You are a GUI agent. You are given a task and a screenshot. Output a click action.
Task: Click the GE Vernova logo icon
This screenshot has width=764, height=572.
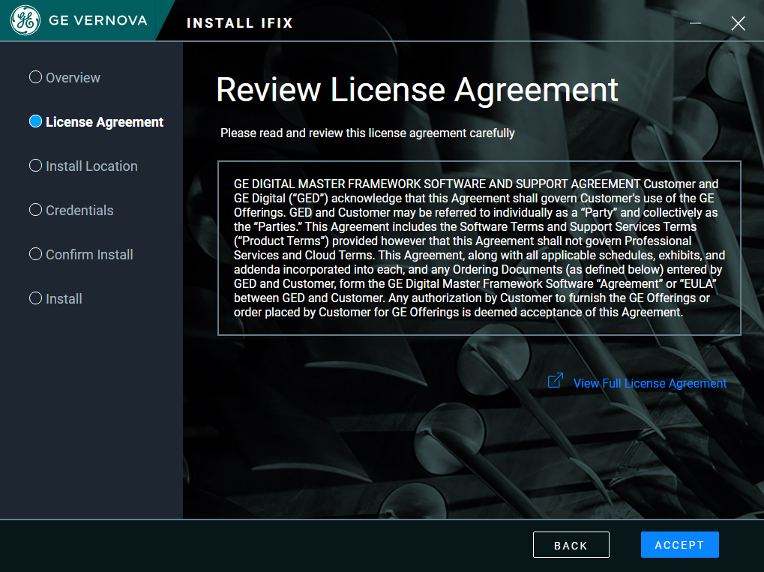[x=25, y=20]
